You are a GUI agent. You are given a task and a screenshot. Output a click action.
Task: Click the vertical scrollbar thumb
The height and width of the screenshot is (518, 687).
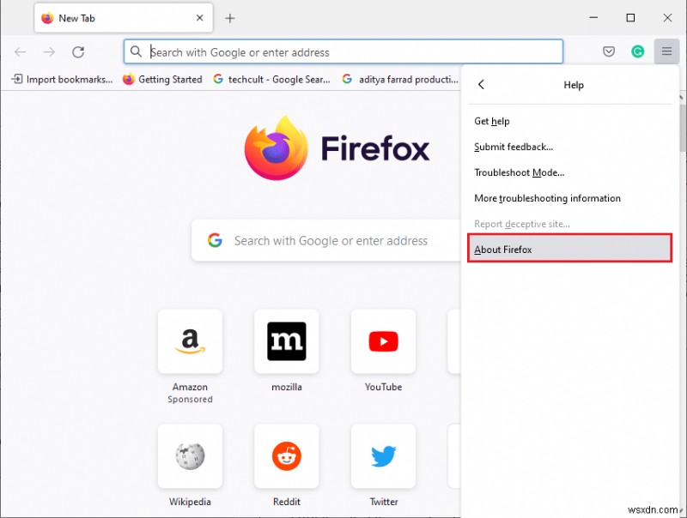tap(683, 127)
